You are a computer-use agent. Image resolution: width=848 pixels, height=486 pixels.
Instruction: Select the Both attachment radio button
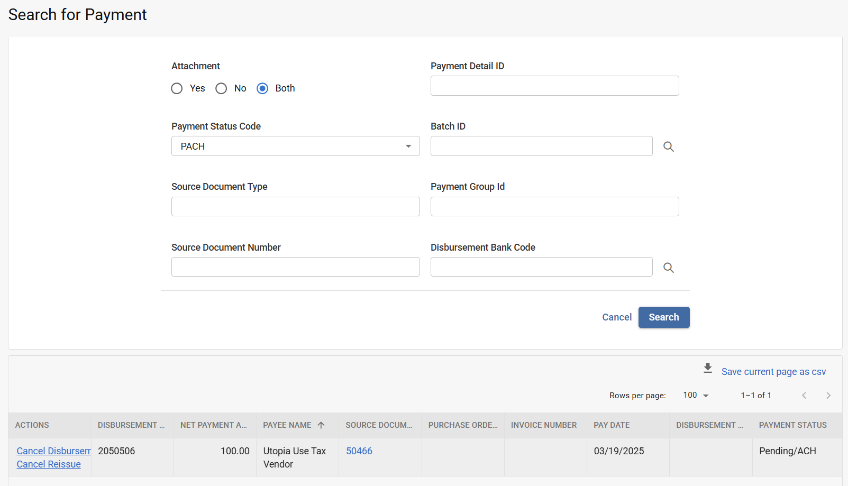pyautogui.click(x=262, y=88)
